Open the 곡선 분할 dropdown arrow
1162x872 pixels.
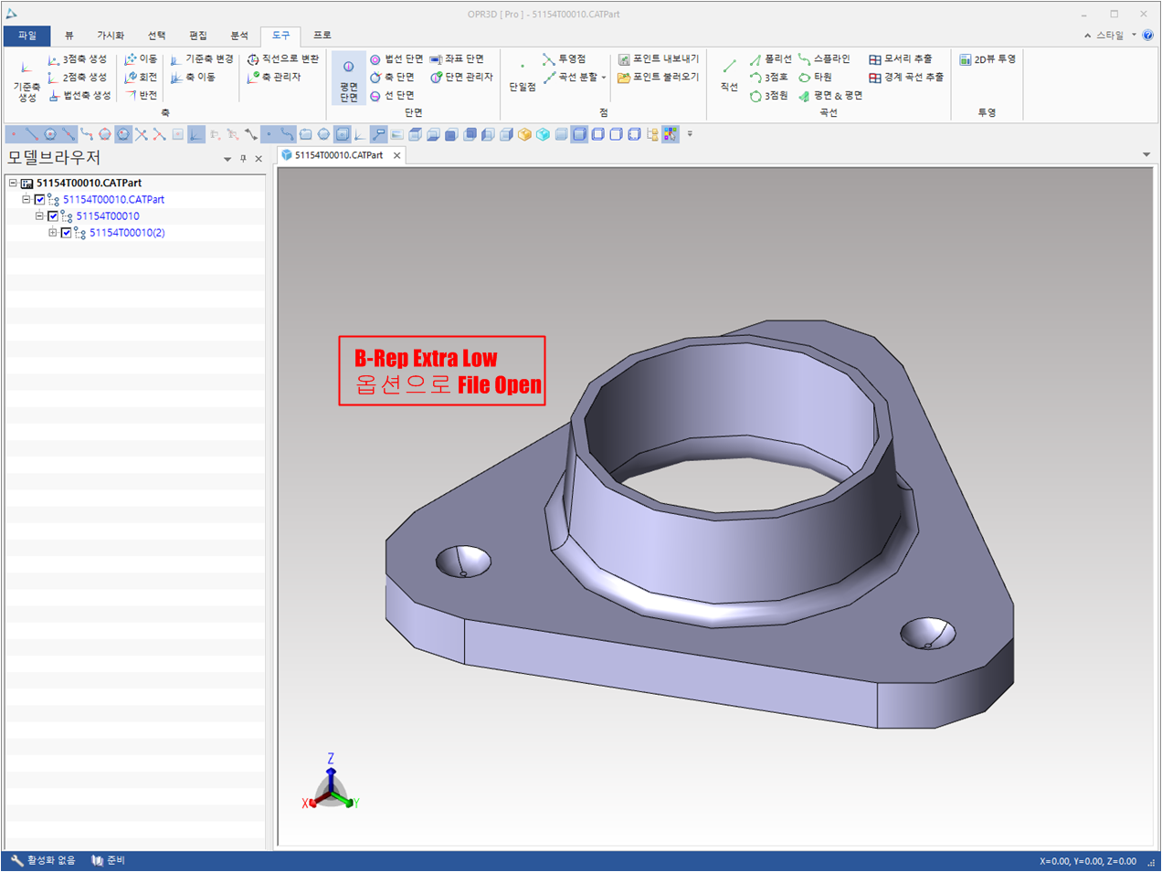604,78
